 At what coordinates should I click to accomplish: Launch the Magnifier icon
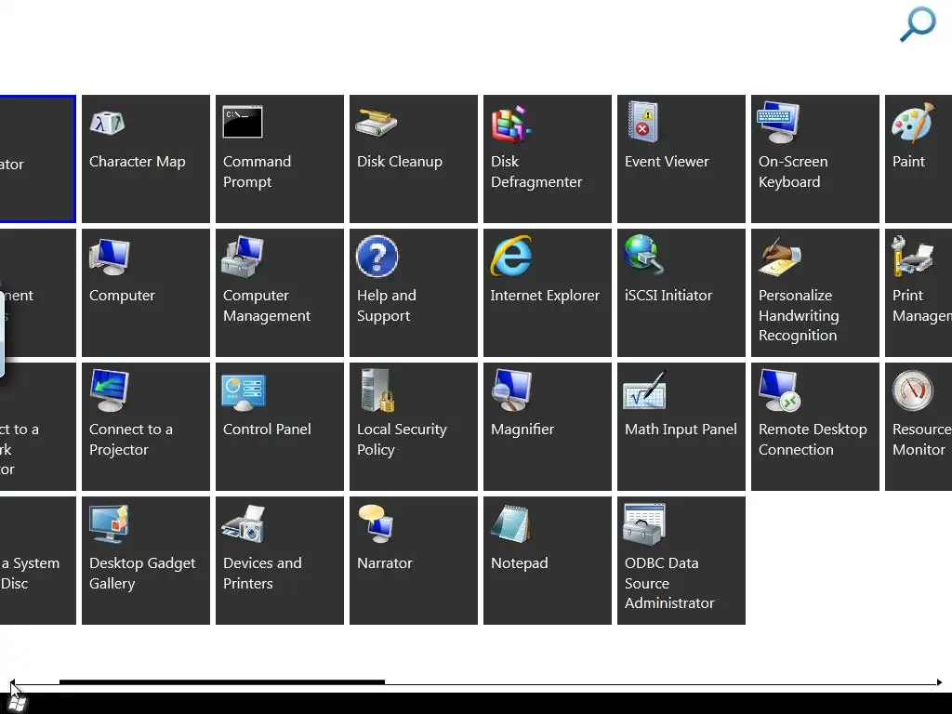511,390
